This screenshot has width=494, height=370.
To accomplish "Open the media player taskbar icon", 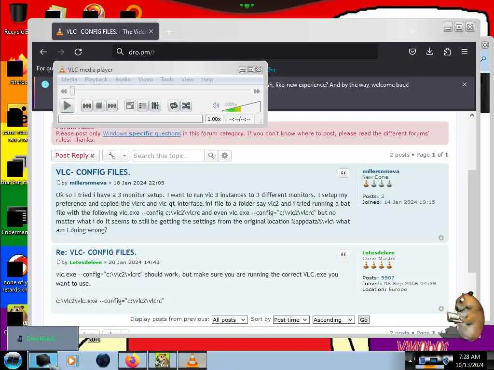I will (x=71, y=360).
